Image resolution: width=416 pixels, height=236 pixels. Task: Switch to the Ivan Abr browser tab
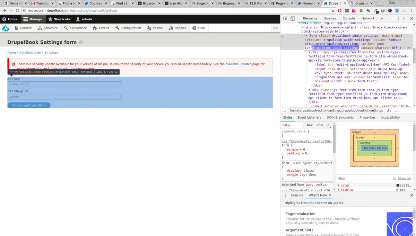coord(176,3)
